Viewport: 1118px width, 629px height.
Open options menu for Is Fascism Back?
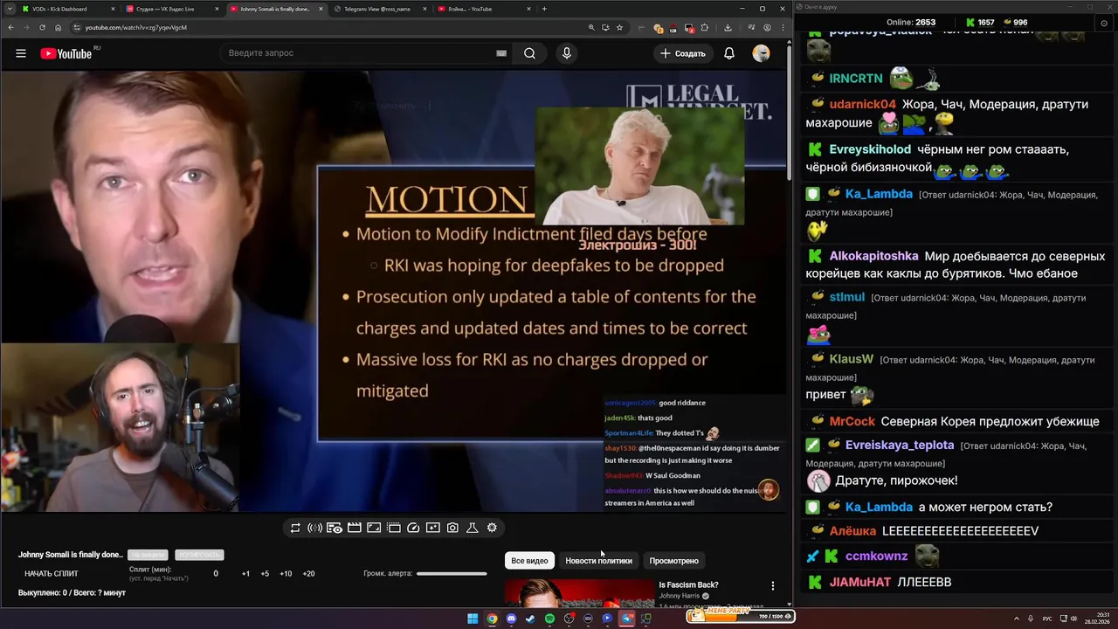(772, 586)
